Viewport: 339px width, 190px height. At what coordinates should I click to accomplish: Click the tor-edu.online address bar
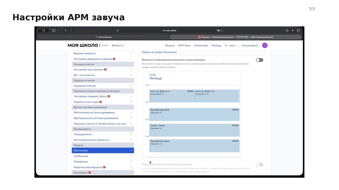[169, 30]
